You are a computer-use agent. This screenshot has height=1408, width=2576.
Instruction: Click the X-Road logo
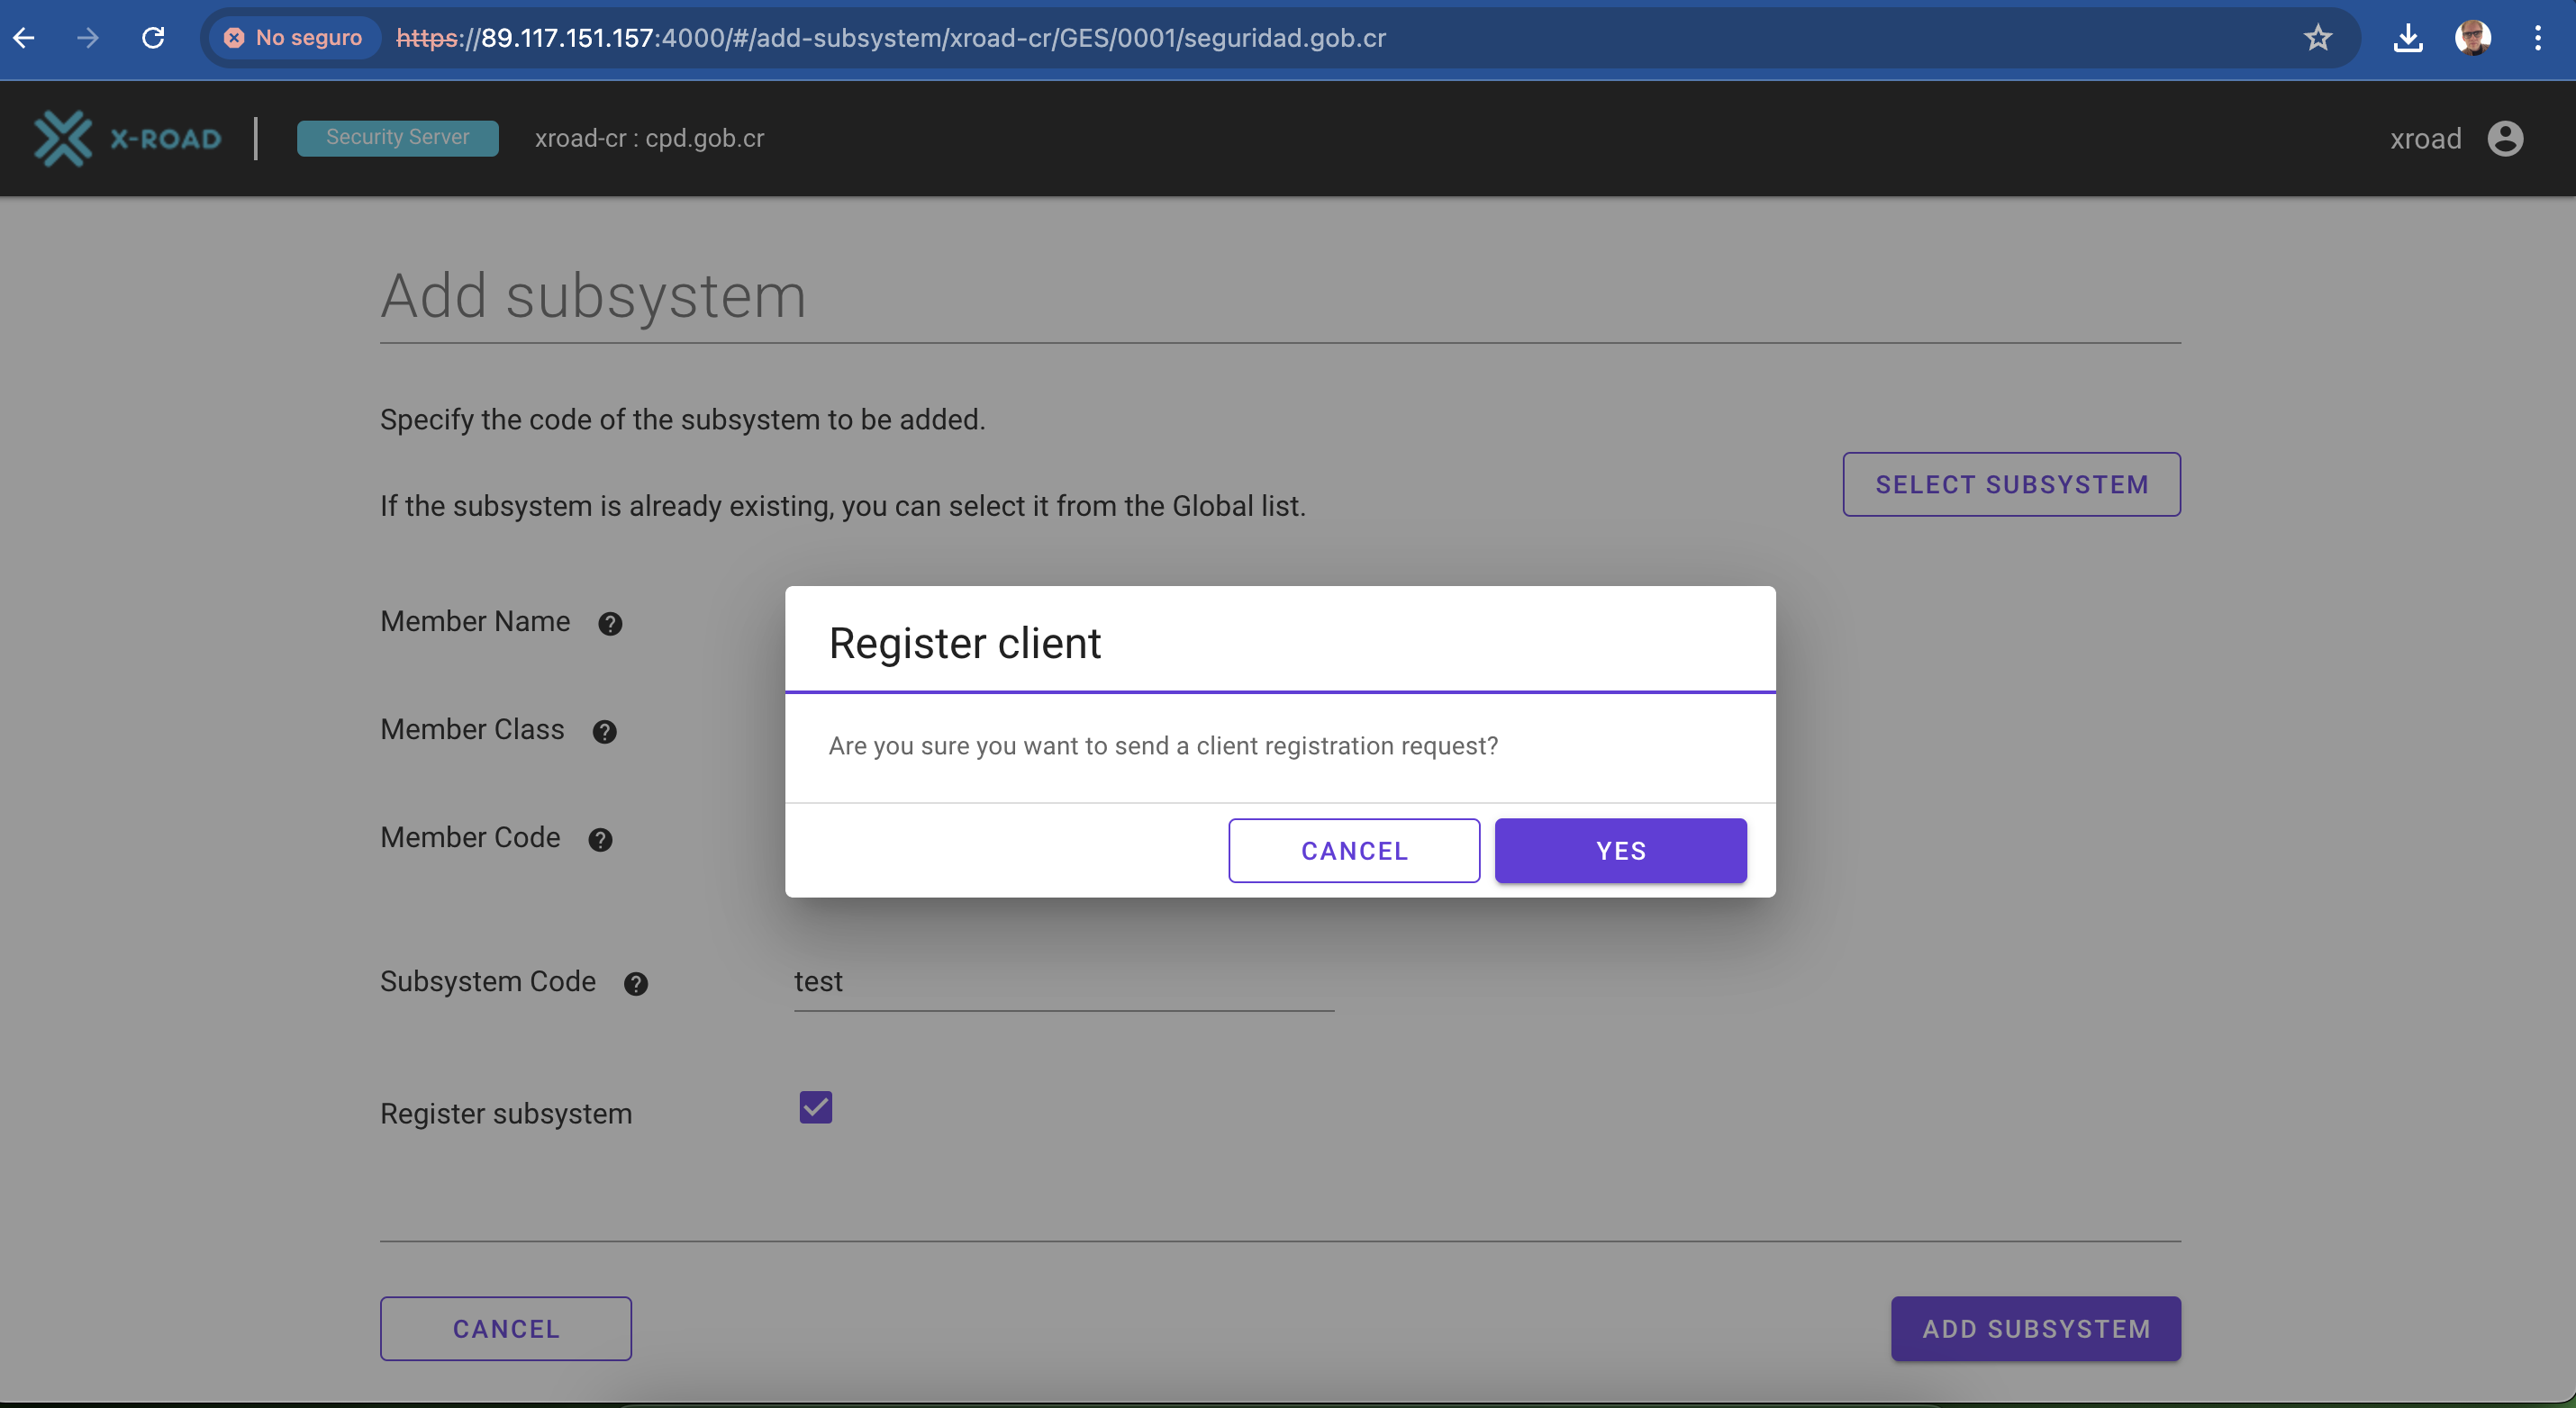128,138
